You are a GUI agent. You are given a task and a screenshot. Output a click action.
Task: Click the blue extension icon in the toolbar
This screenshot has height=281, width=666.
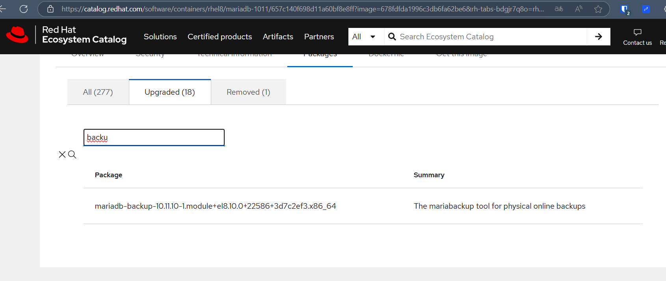click(646, 9)
